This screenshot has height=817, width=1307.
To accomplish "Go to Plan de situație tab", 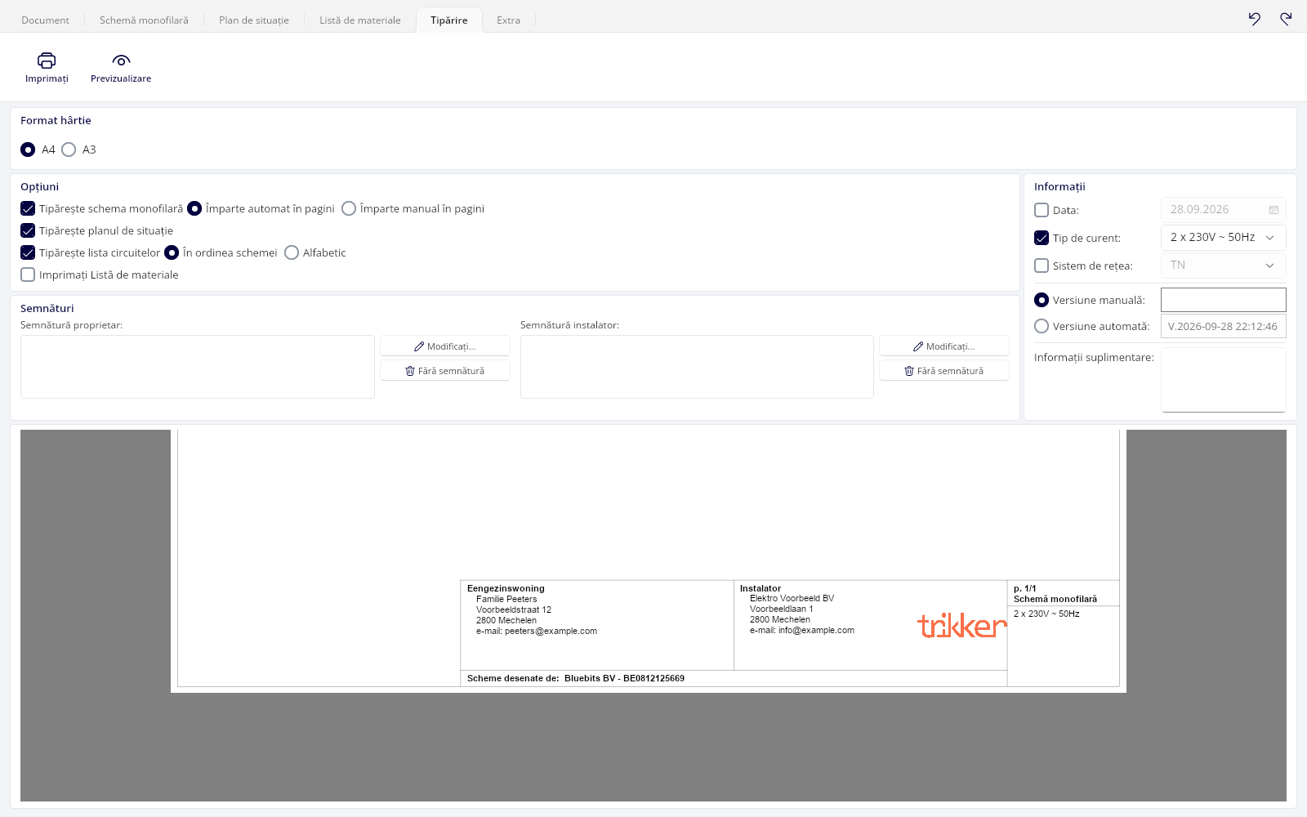I will [x=254, y=20].
